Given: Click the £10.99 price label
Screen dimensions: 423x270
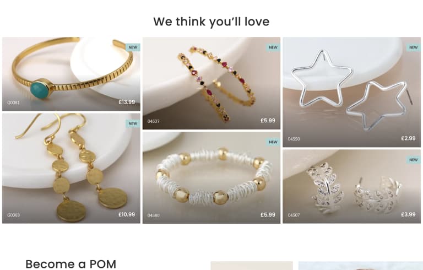Looking at the screenshot, I should click(127, 214).
